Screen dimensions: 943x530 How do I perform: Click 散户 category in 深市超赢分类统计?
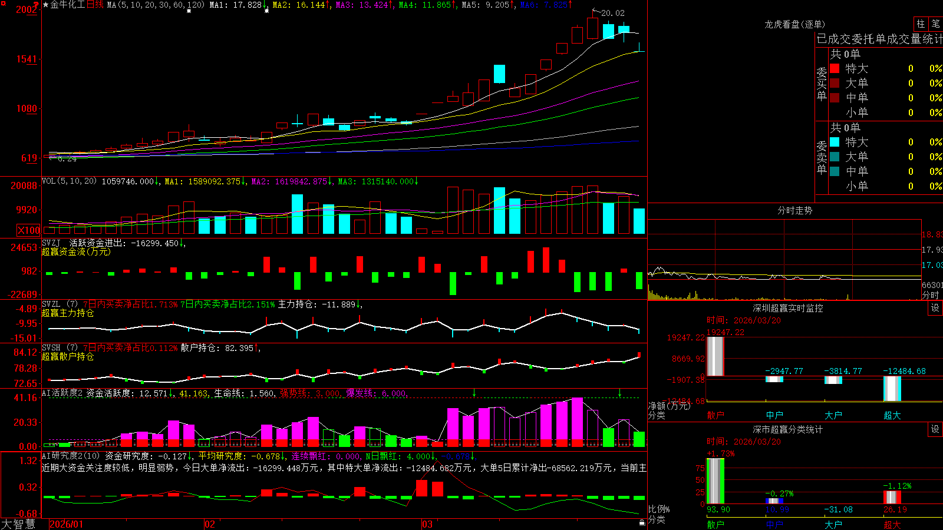(715, 524)
